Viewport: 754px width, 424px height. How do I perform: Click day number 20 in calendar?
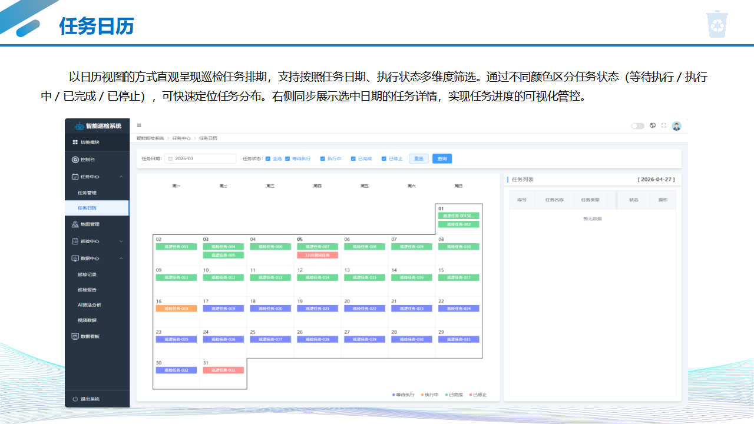[x=347, y=301]
